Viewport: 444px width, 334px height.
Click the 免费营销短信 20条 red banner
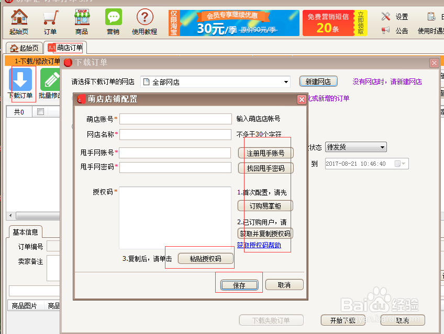[x=335, y=23]
